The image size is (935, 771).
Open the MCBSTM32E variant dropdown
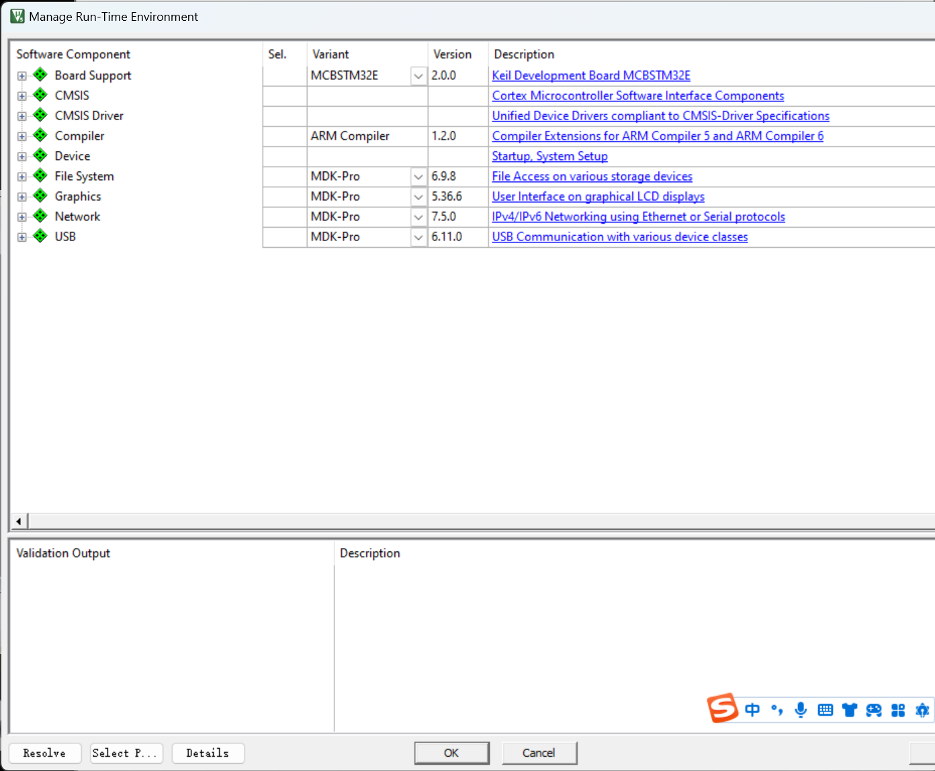(x=418, y=76)
